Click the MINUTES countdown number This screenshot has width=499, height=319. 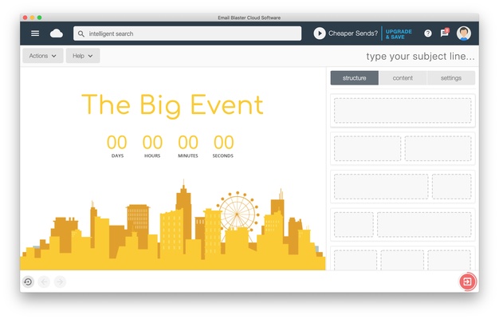(188, 142)
